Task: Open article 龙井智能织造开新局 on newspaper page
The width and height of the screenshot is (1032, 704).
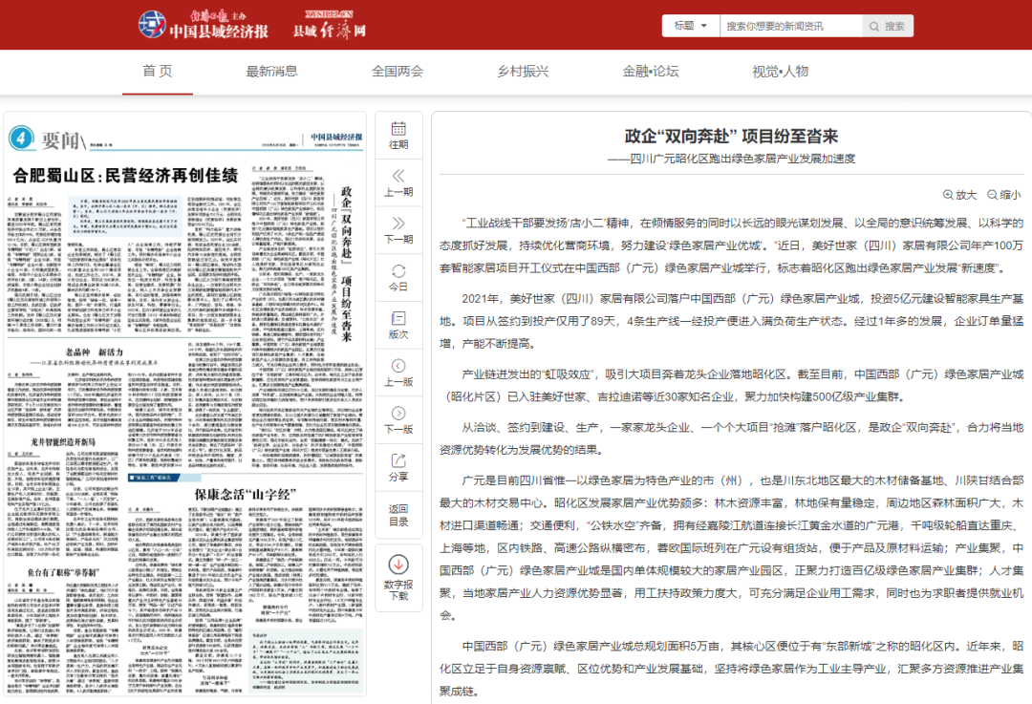Action: click(63, 442)
